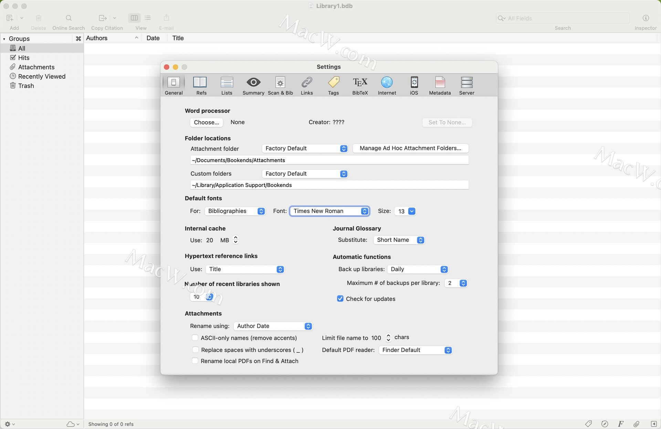Open the Inspector panel
Screen dimensions: 661x429
point(646,18)
